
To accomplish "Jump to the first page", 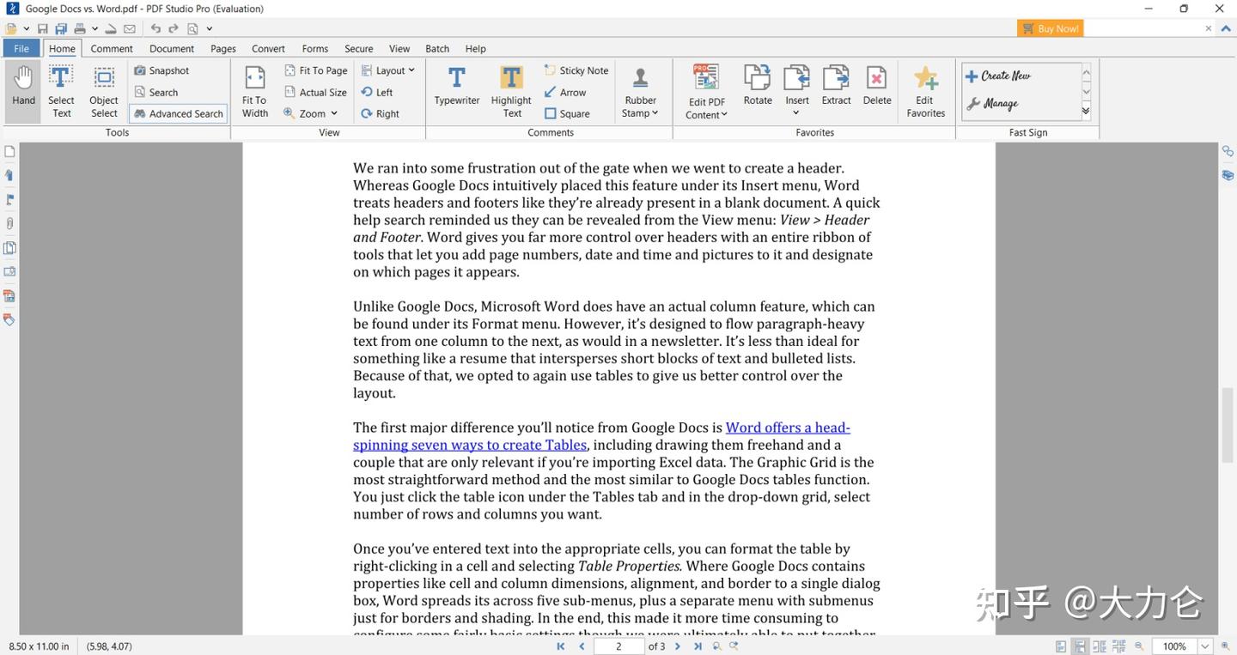I will coord(561,646).
